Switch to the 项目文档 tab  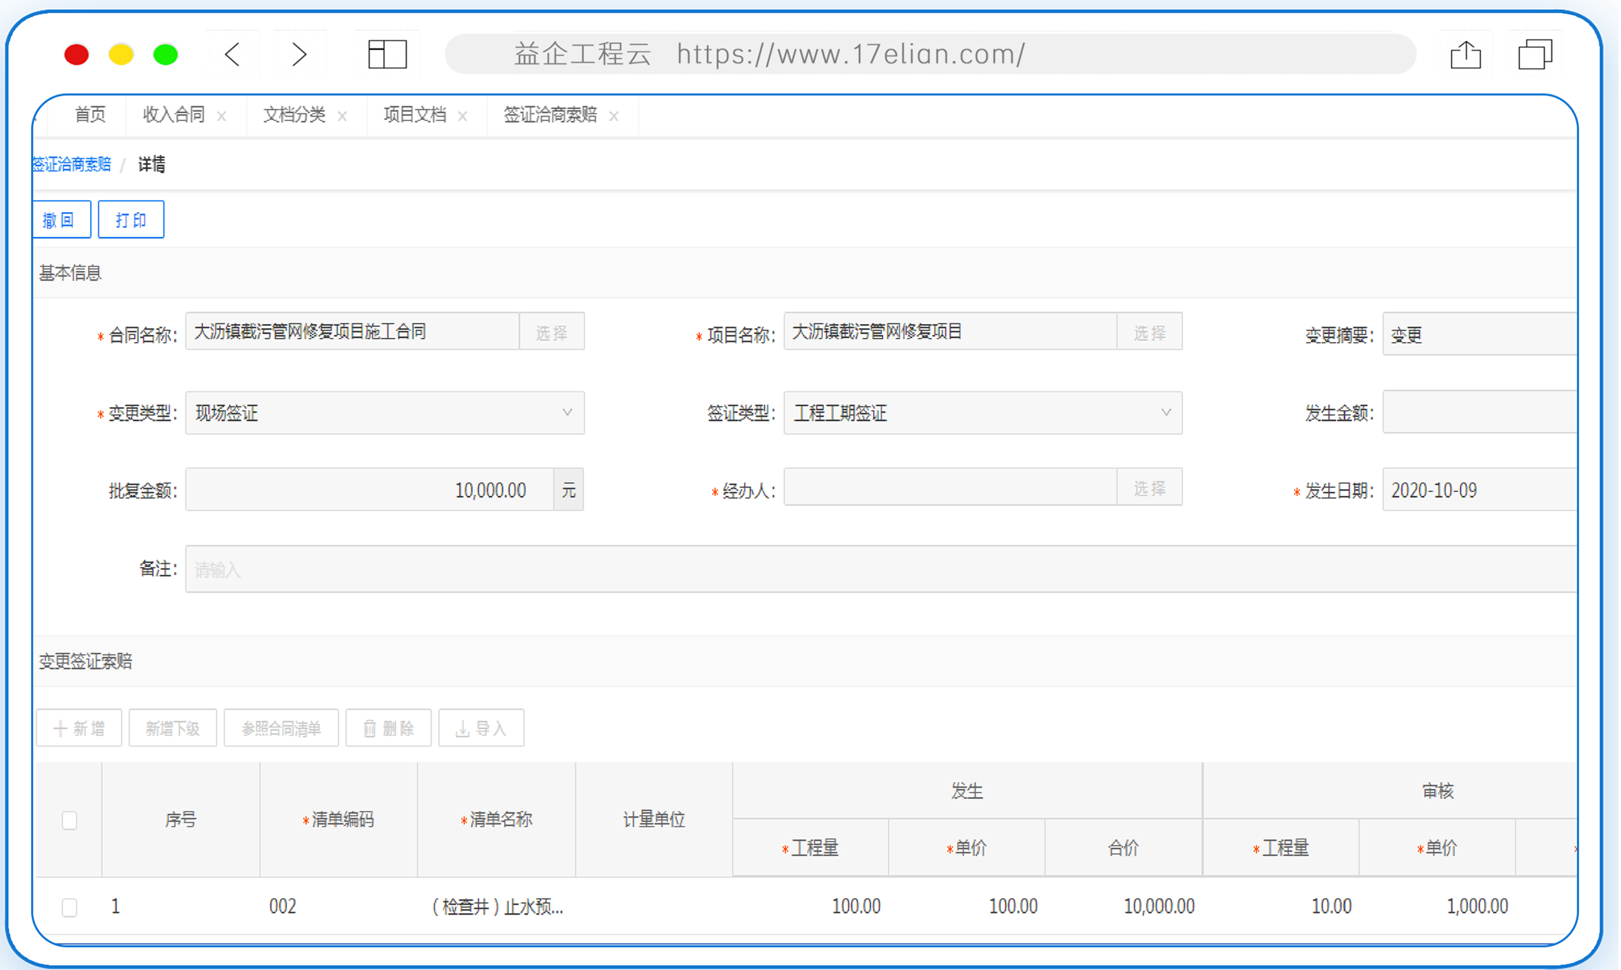[415, 115]
